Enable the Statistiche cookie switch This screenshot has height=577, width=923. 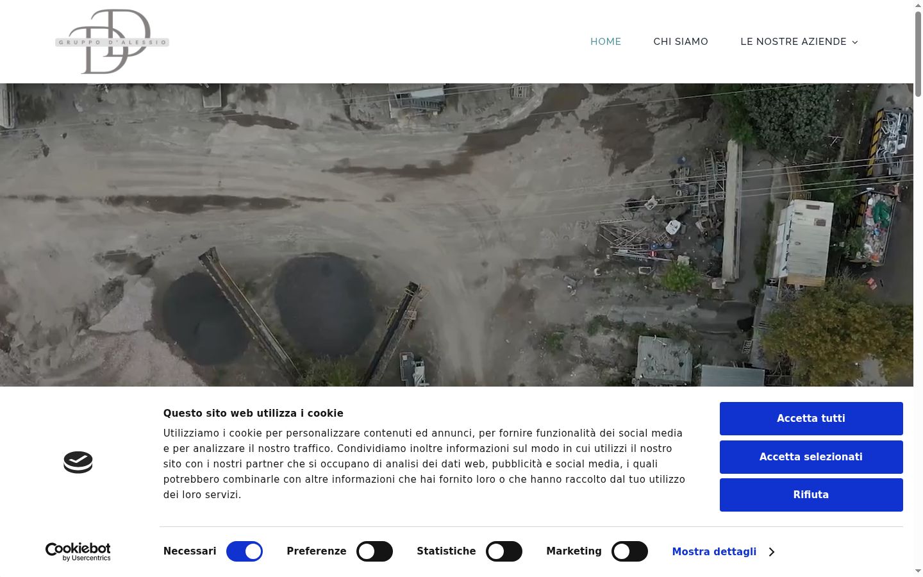click(504, 551)
